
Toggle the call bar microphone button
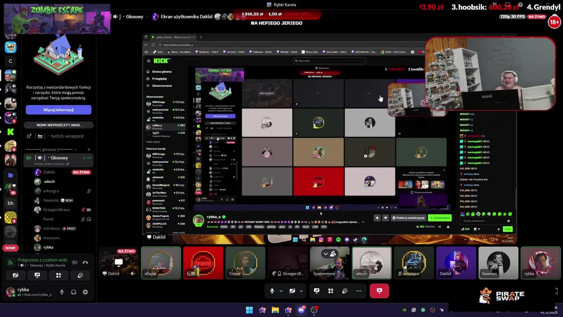pos(272,291)
